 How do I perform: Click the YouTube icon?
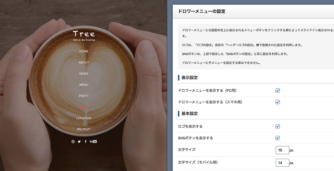93,142
